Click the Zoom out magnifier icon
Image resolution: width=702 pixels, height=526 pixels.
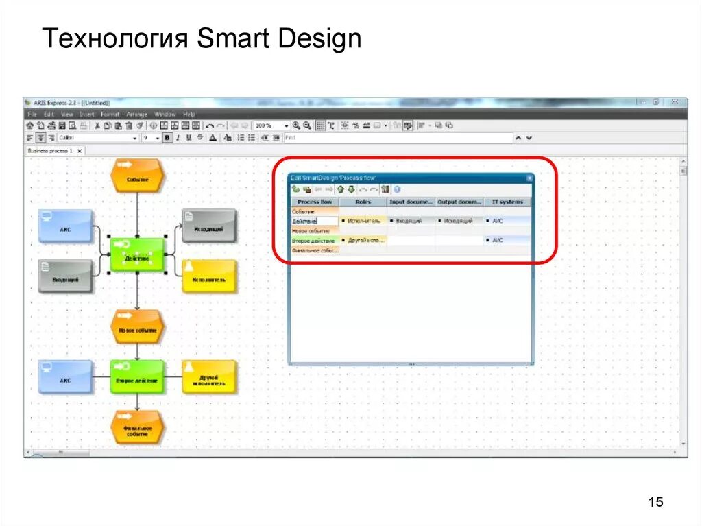[307, 126]
